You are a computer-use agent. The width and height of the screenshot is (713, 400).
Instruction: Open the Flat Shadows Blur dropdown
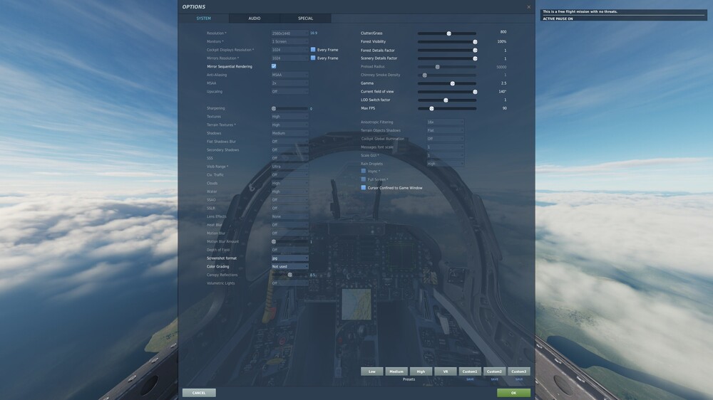[289, 142]
